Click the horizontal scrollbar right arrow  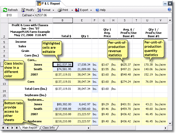point(166,128)
